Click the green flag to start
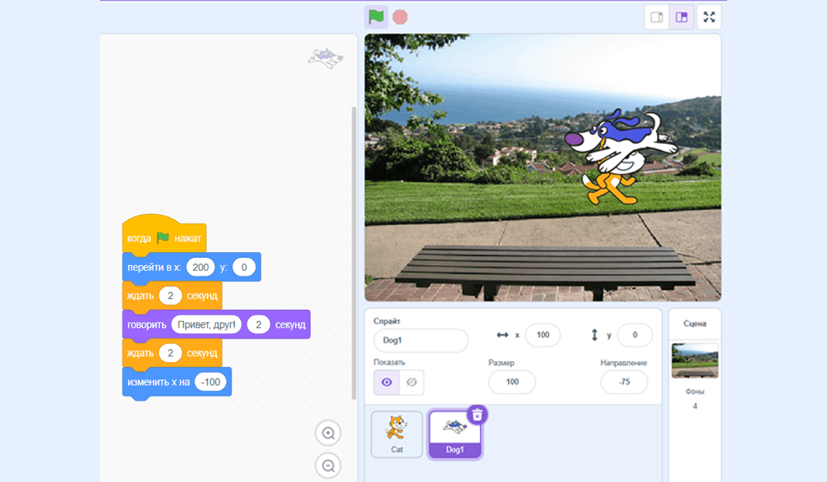 [x=376, y=17]
